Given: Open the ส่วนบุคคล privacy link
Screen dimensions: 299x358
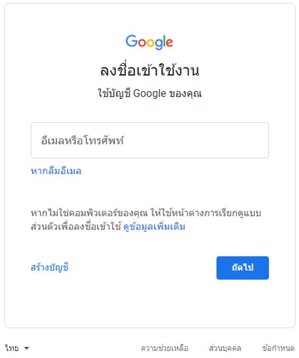Looking at the screenshot, I should pos(225,348).
